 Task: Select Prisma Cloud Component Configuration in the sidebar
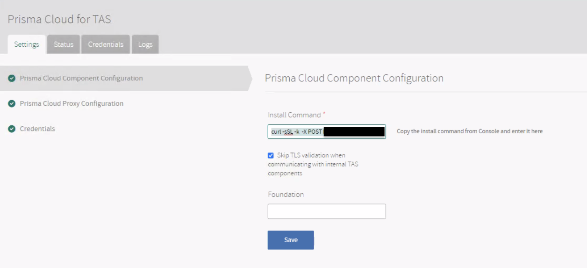pyautogui.click(x=81, y=78)
